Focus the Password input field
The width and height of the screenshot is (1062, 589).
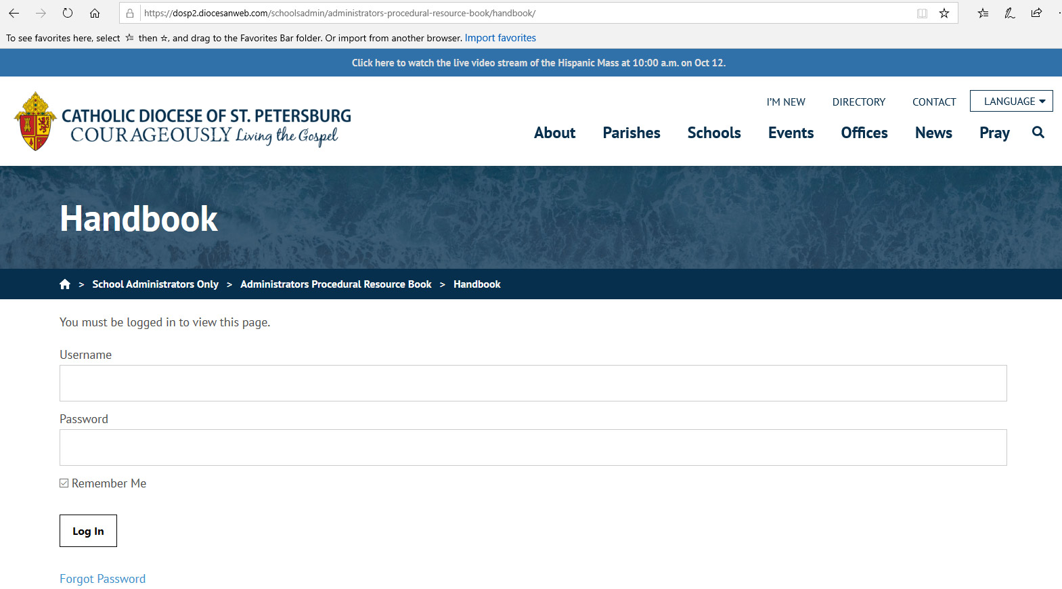[533, 448]
